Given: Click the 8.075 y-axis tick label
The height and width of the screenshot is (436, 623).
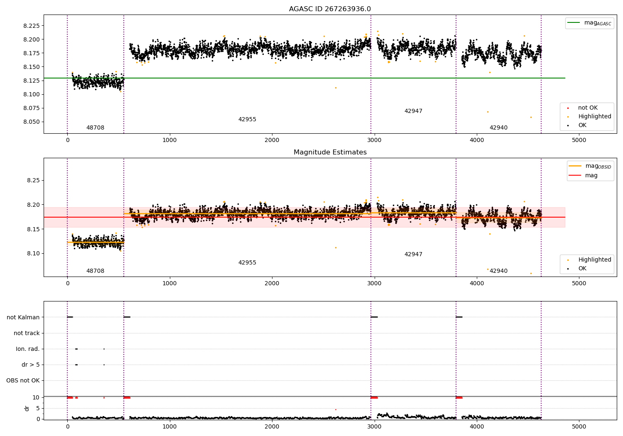Looking at the screenshot, I should tap(32, 108).
